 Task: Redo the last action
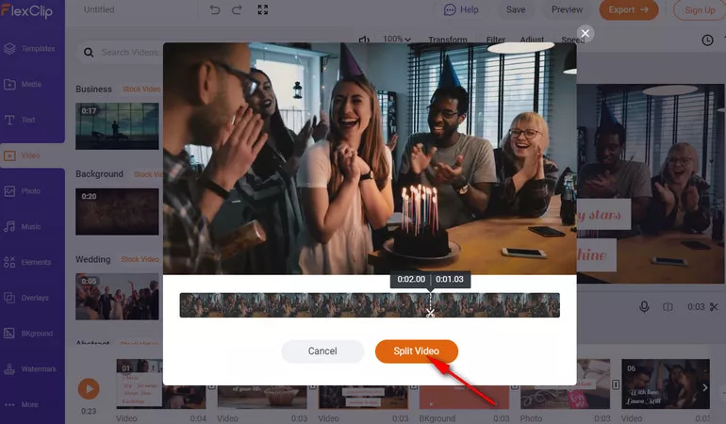pyautogui.click(x=237, y=9)
